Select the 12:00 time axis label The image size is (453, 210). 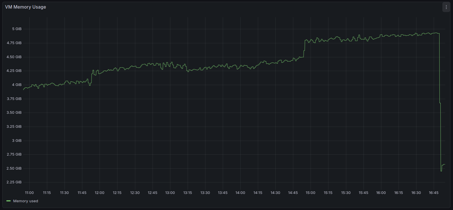click(100, 193)
